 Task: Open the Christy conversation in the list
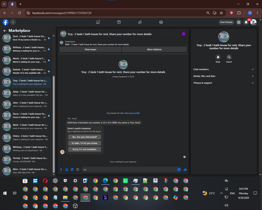(x=26, y=160)
